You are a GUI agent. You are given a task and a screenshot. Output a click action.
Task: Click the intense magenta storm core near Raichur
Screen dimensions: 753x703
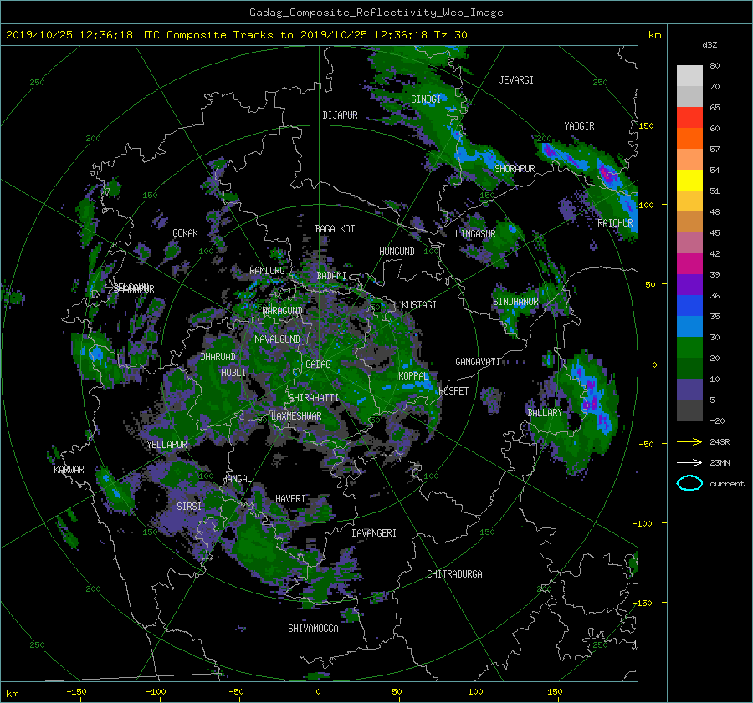(x=606, y=173)
